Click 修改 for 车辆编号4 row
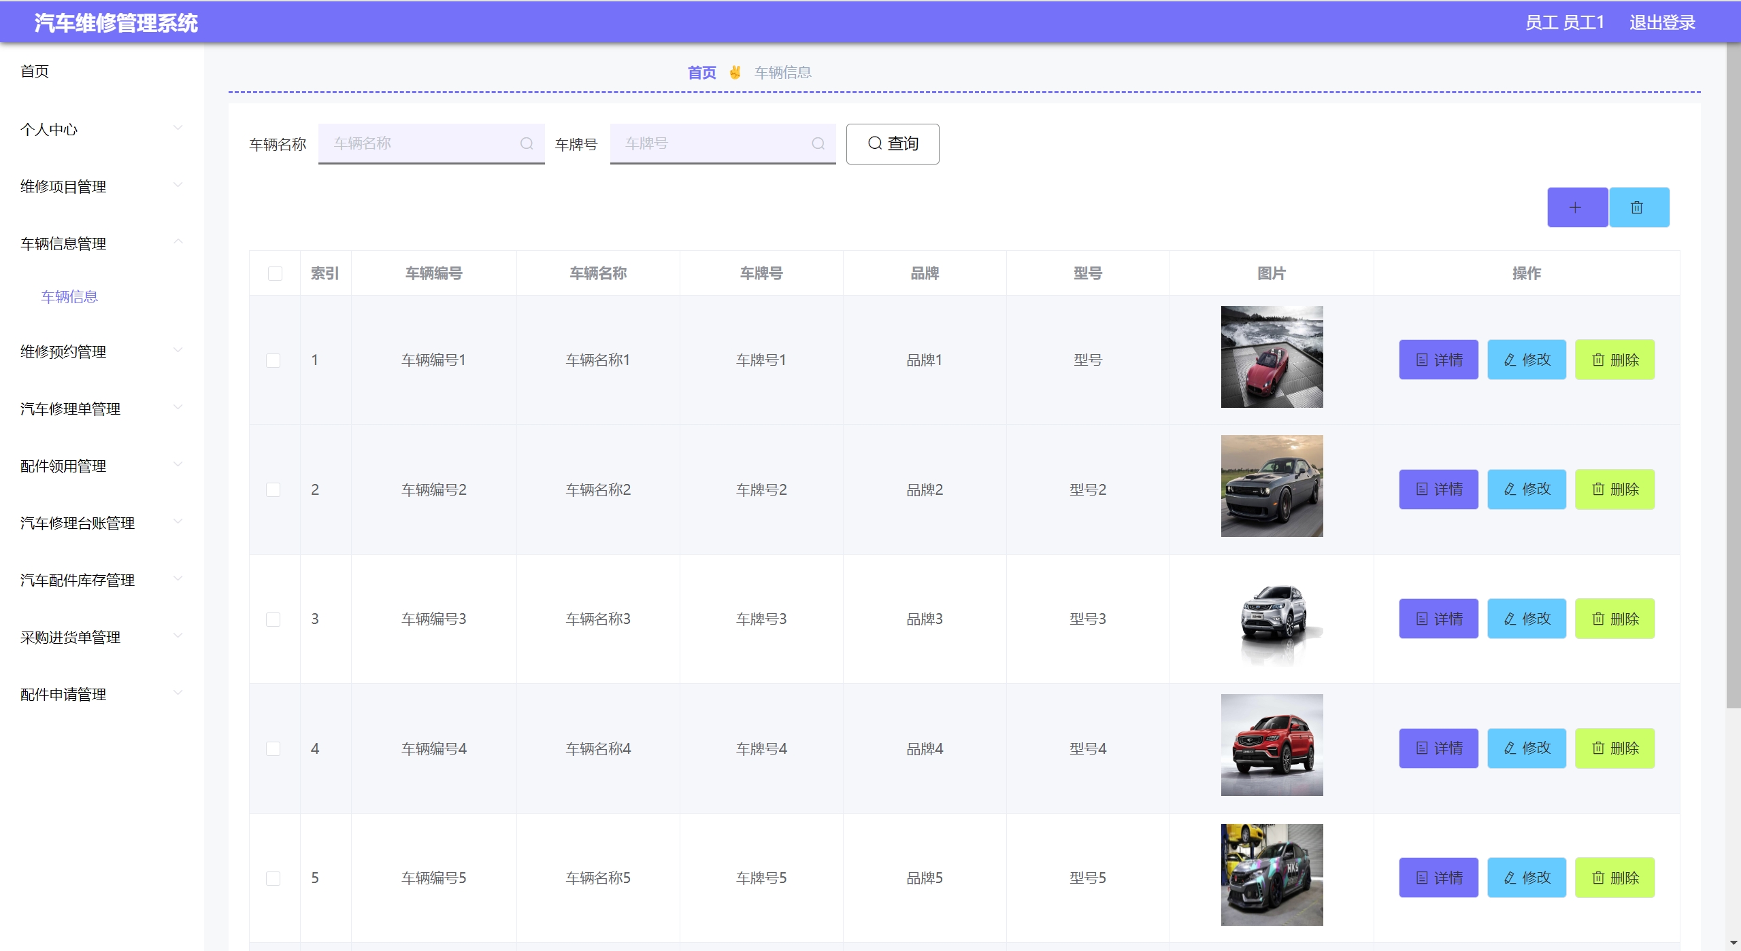This screenshot has height=951, width=1741. click(1527, 748)
